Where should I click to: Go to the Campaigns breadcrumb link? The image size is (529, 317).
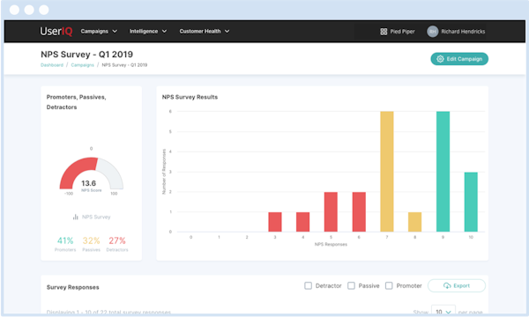coord(82,65)
